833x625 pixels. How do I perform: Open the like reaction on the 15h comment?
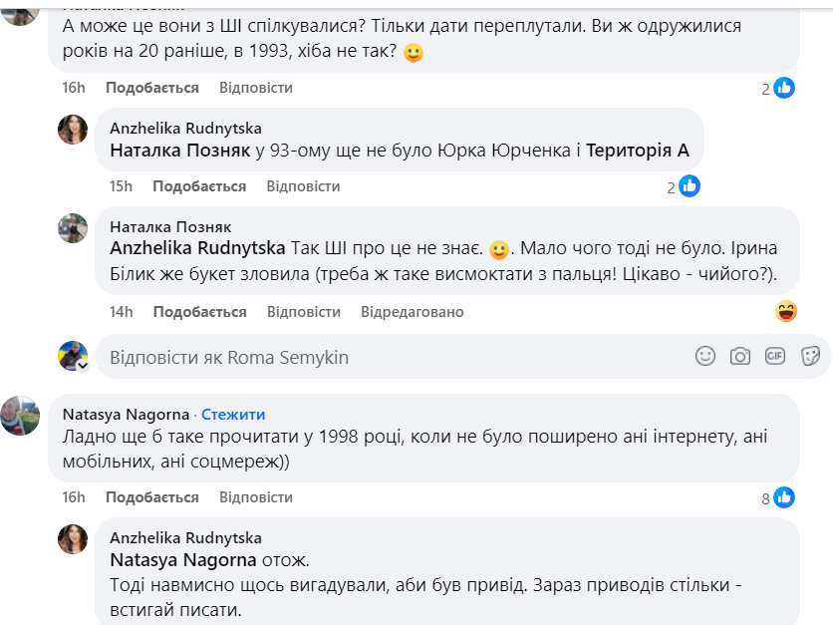pyautogui.click(x=689, y=185)
